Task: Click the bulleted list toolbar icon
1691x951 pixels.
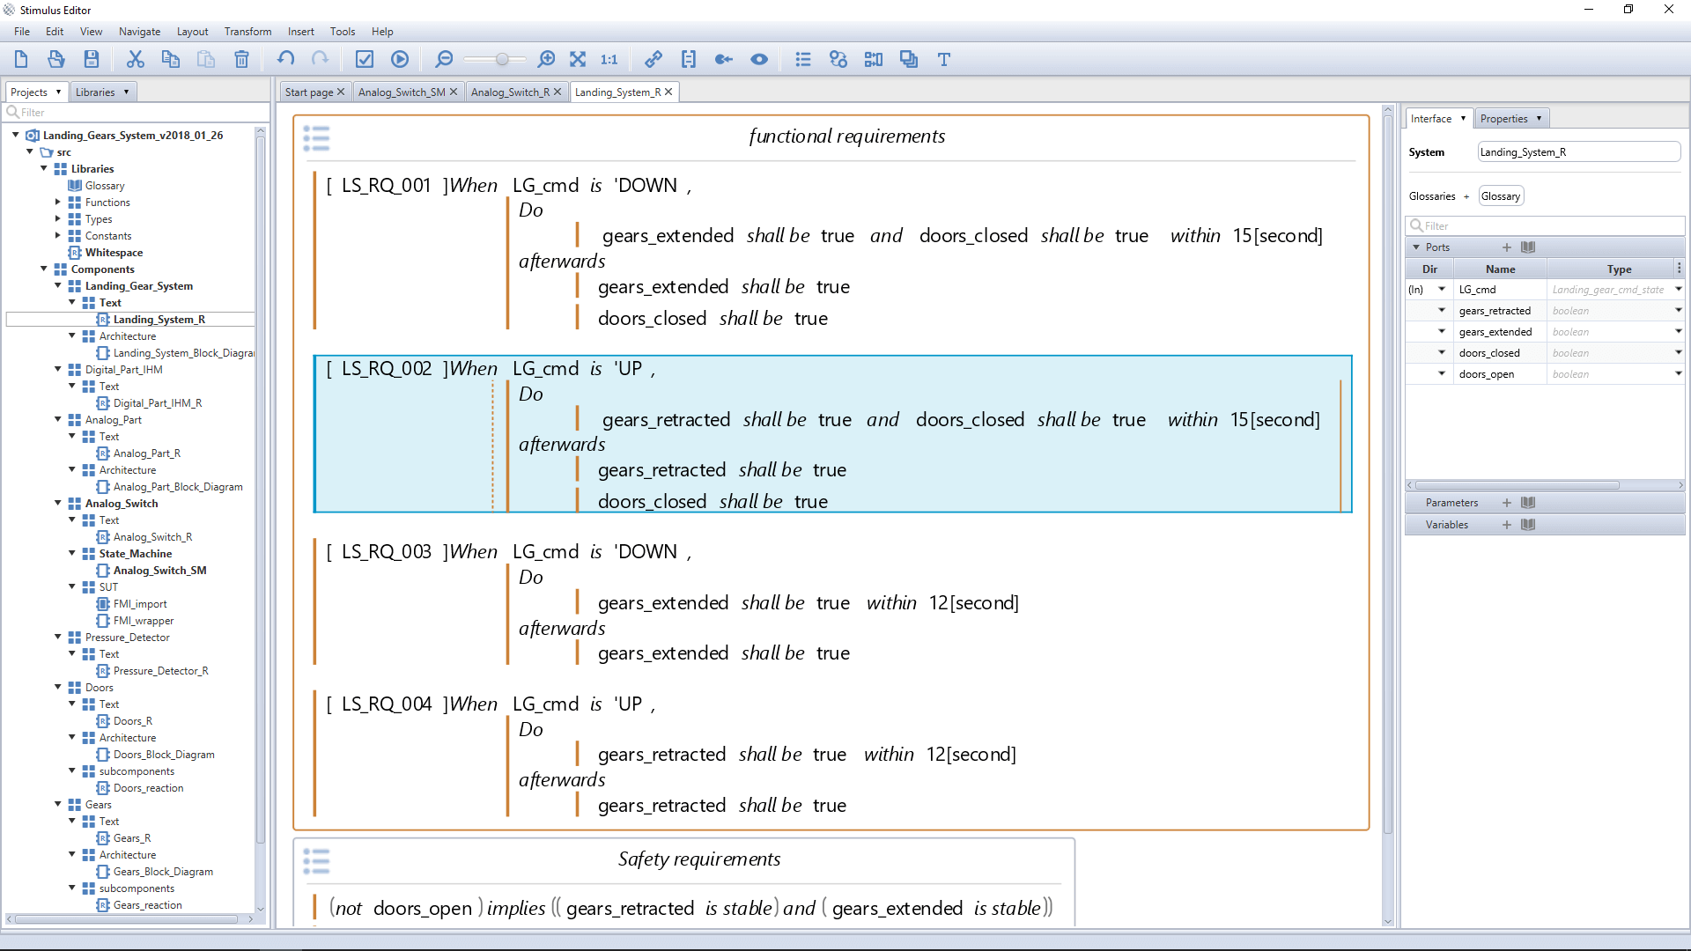Action: 803,59
